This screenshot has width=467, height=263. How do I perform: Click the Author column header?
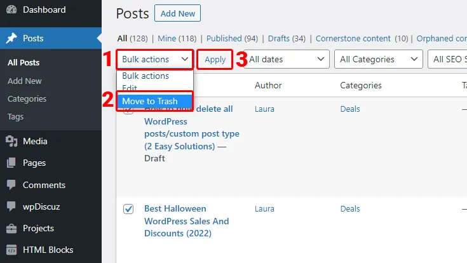tap(268, 86)
